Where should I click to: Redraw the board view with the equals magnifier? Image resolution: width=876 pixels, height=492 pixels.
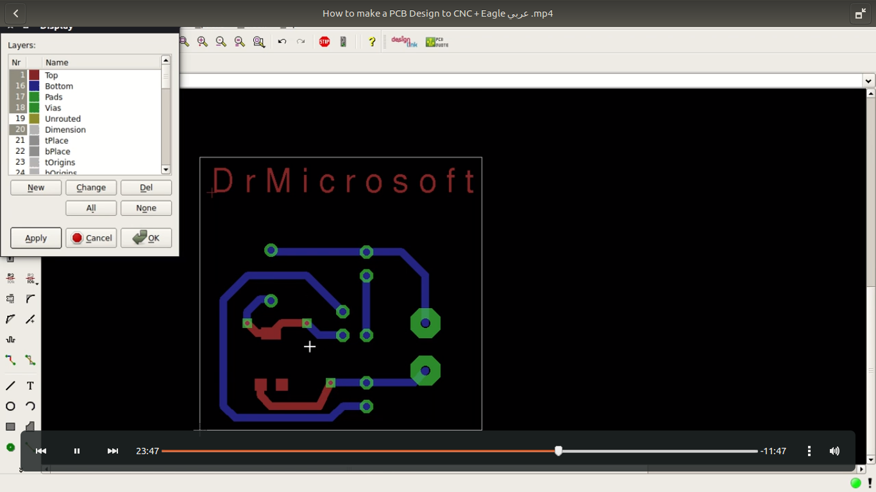pos(240,42)
